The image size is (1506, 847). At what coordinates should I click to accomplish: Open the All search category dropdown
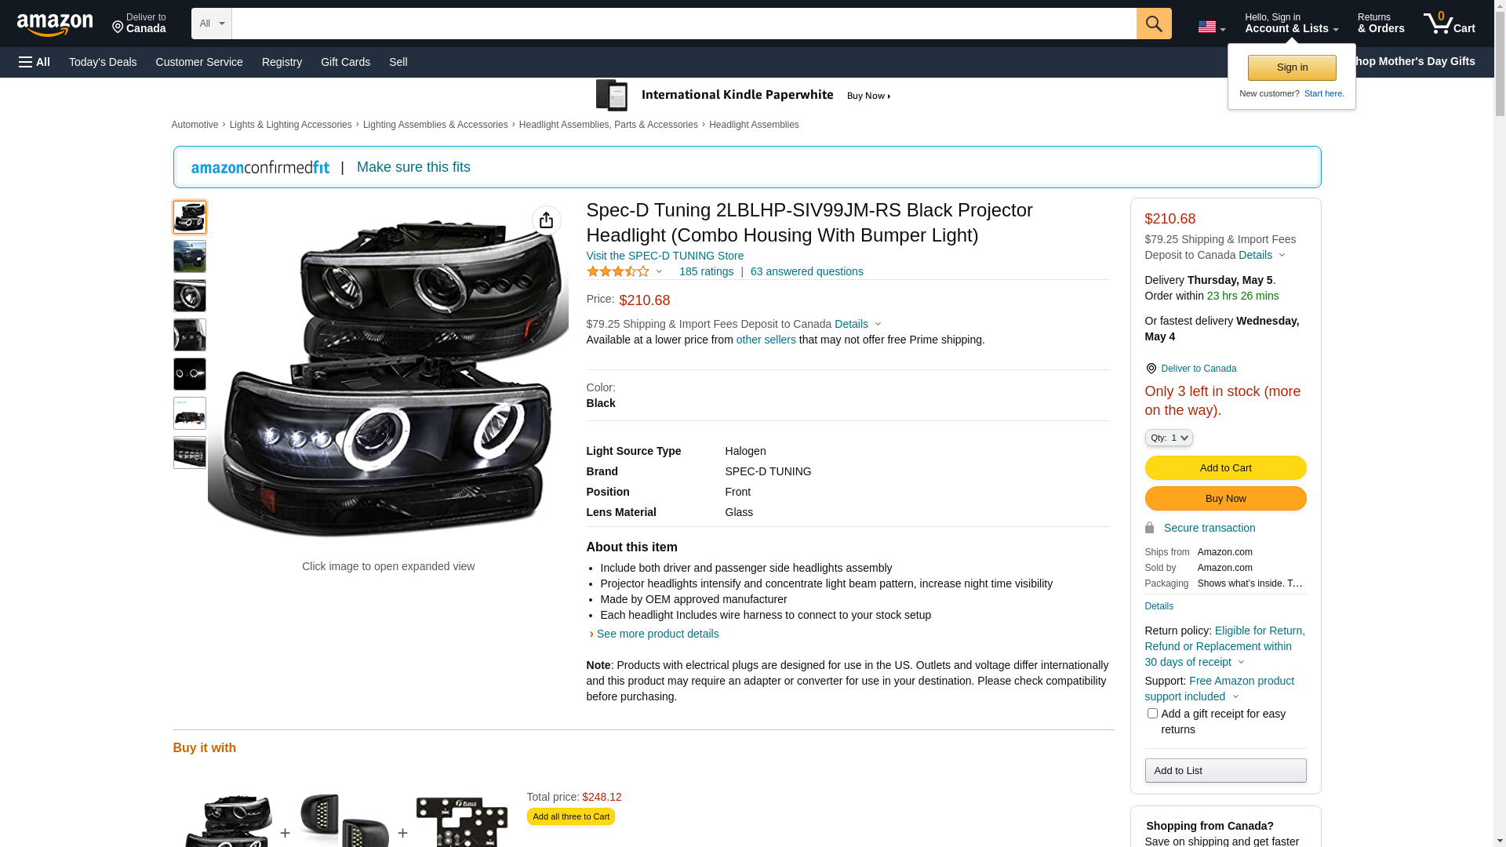tap(211, 24)
